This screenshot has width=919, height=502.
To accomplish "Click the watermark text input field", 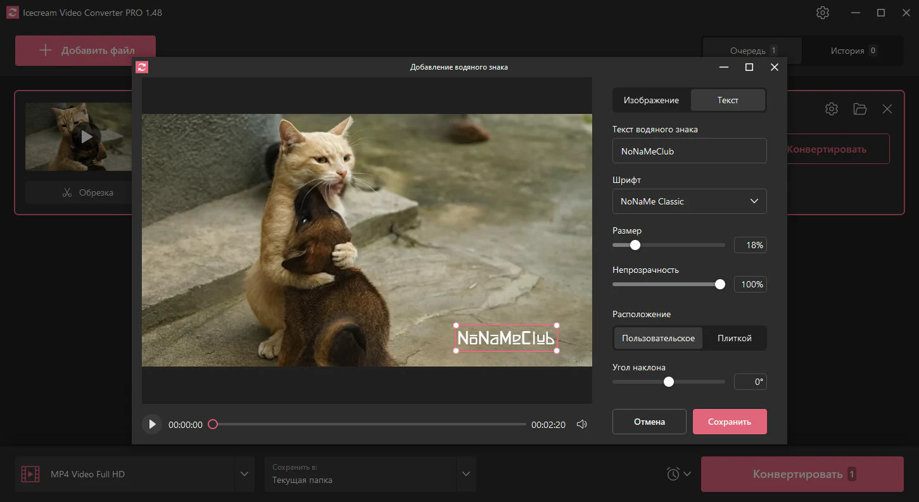I will coord(689,151).
